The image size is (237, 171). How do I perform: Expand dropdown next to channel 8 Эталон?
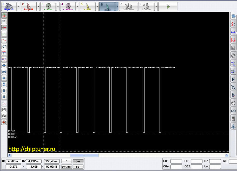point(156,6)
